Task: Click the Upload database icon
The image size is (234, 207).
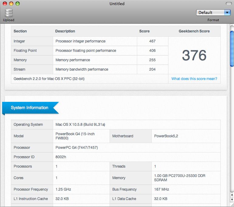Action: 9,13
